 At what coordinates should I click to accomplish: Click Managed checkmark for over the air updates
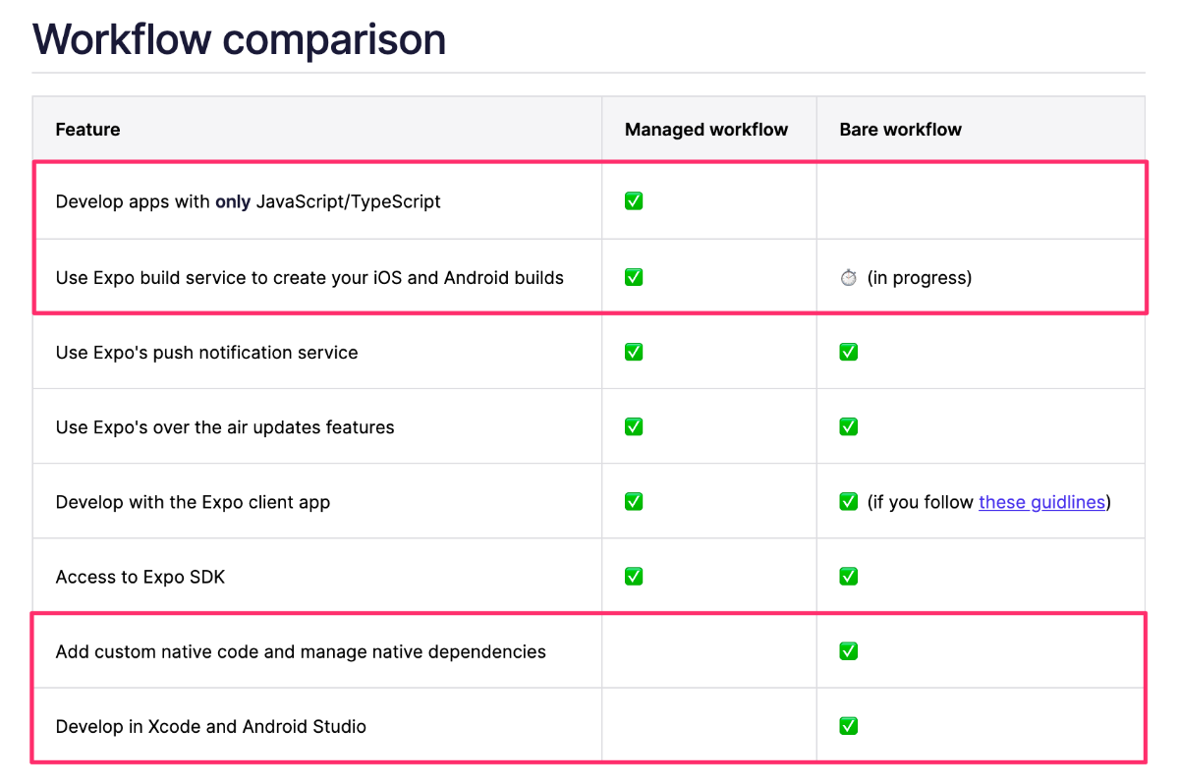point(634,426)
